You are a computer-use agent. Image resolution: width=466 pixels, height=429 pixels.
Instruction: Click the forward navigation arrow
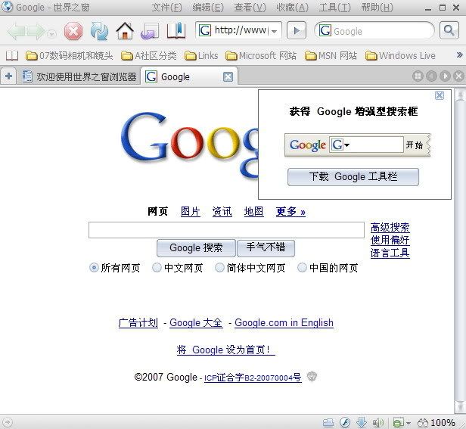tap(36, 31)
